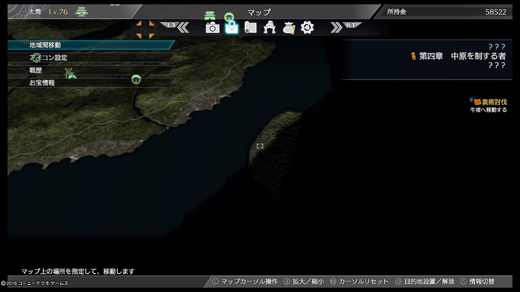Click the R3 cursor reset hint icon
This screenshot has height=292, width=520.
[x=333, y=281]
